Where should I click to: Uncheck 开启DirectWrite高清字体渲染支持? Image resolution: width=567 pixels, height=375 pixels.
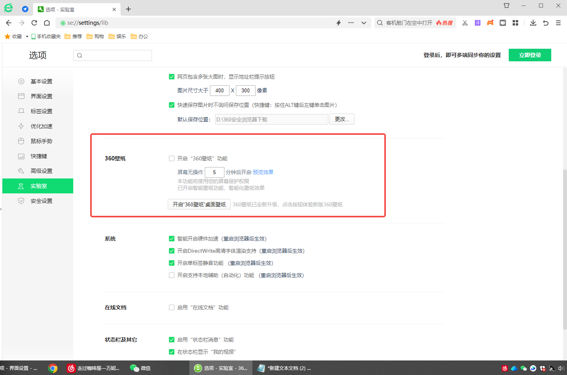[172, 251]
